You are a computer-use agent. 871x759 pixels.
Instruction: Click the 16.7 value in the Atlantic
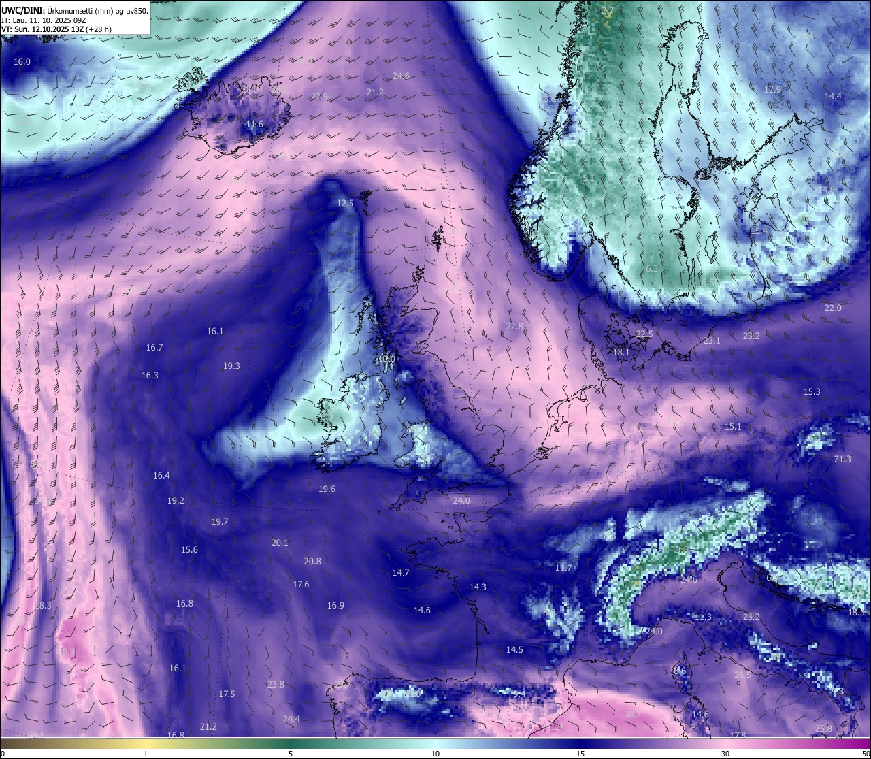pos(154,348)
